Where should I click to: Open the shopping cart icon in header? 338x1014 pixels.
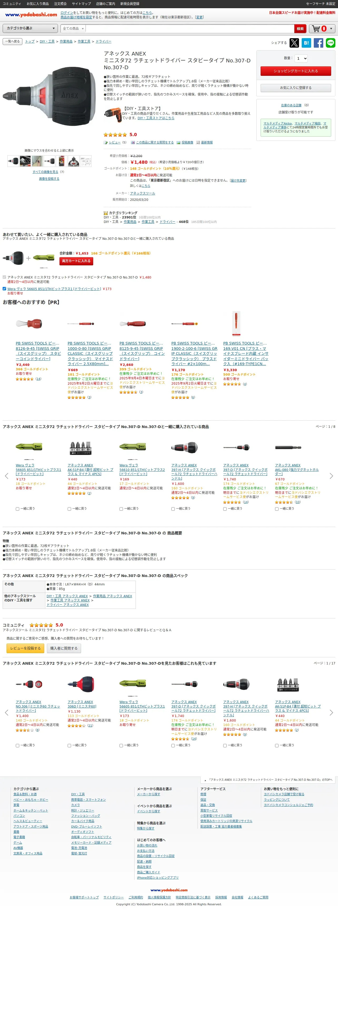[x=316, y=29]
